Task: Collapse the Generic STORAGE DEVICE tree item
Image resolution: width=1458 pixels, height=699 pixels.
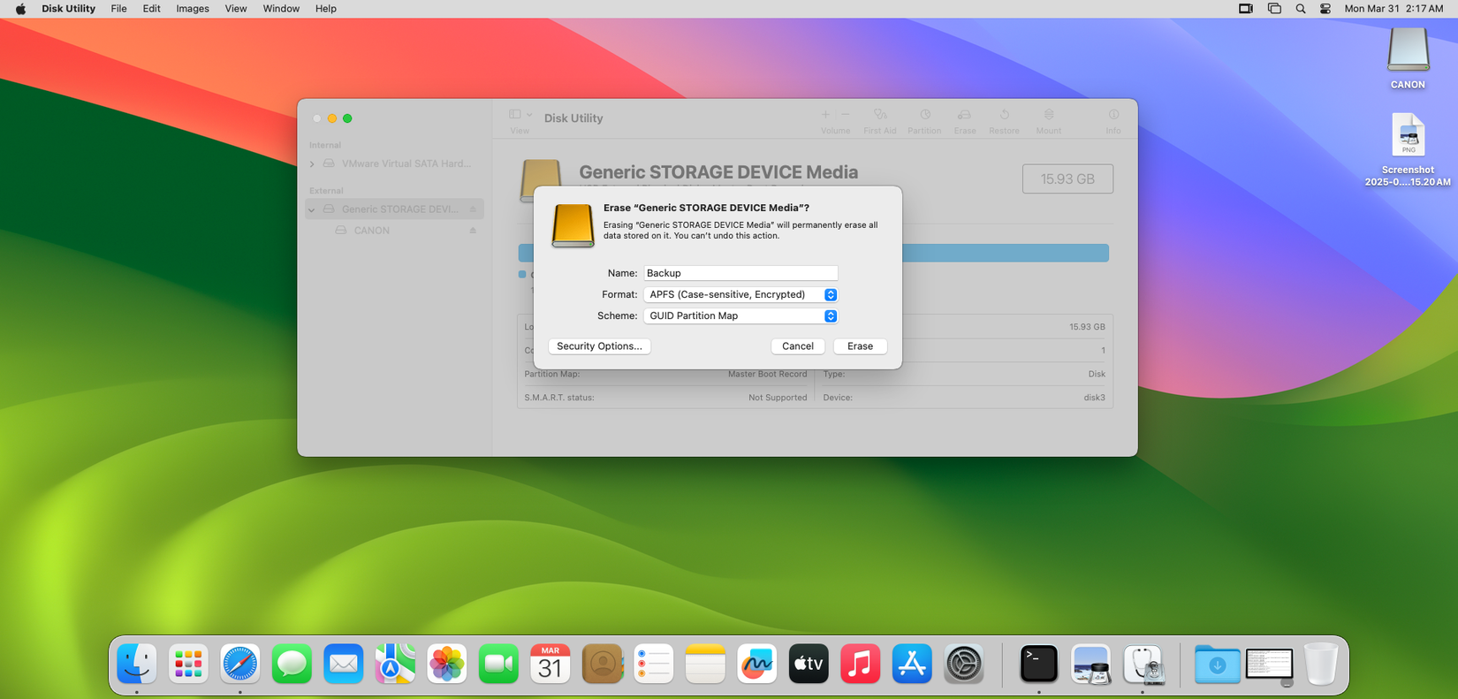Action: pyautogui.click(x=312, y=210)
